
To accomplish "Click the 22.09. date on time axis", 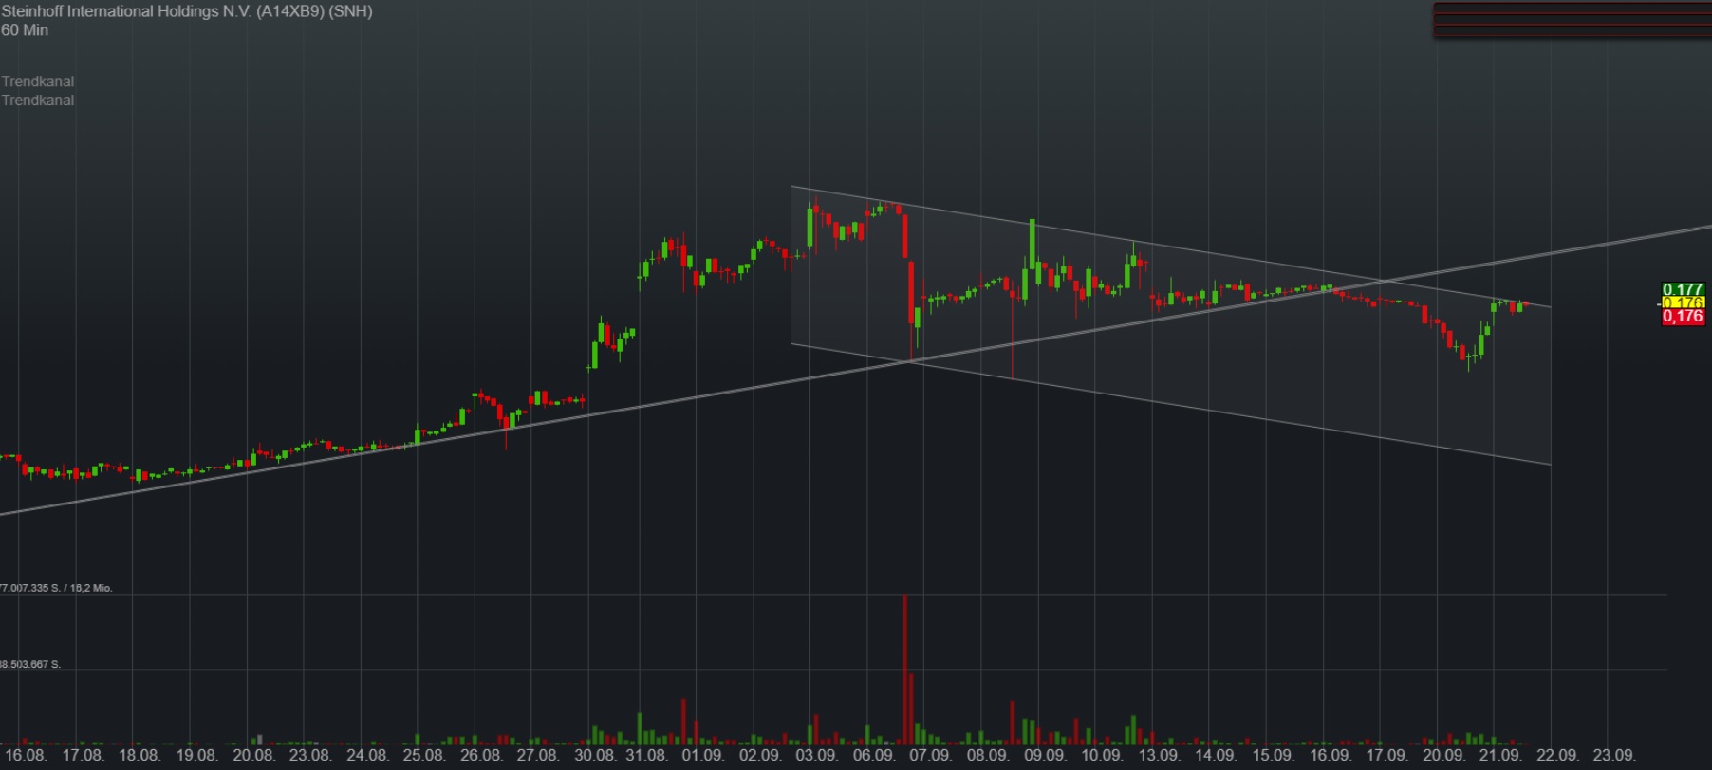I will pyautogui.click(x=1557, y=756).
